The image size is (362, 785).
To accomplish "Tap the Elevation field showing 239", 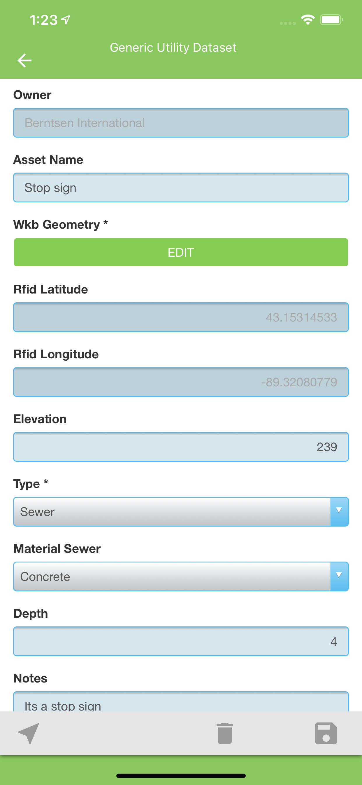I will point(181,447).
